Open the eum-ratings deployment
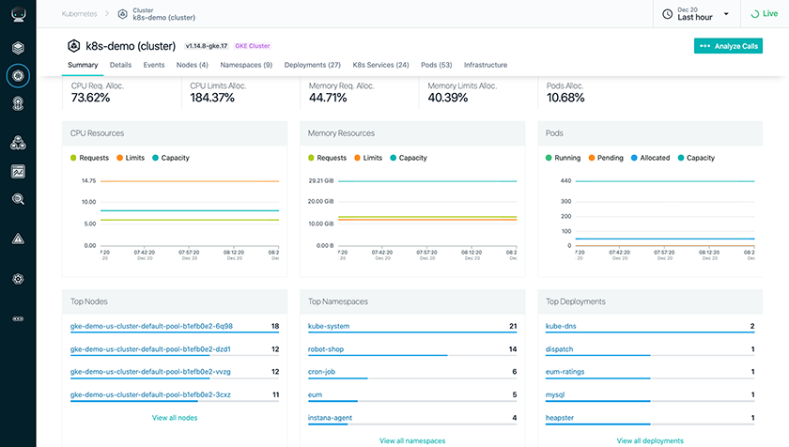This screenshot has width=789, height=447. tap(565, 372)
